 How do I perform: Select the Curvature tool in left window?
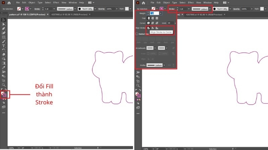[x=4, y=33]
